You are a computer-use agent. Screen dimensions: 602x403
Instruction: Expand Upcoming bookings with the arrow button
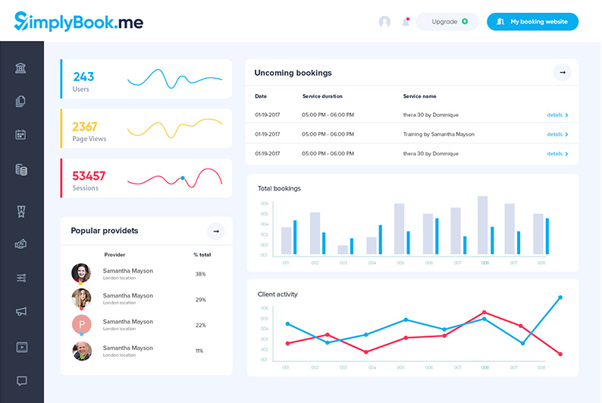(x=562, y=73)
